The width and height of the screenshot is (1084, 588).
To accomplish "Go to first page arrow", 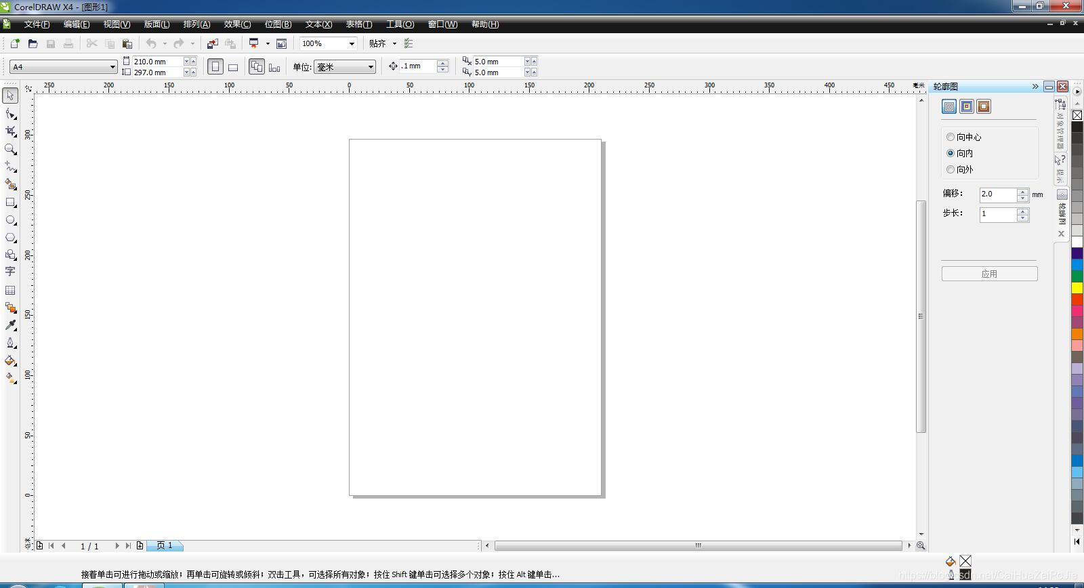I will 51,545.
